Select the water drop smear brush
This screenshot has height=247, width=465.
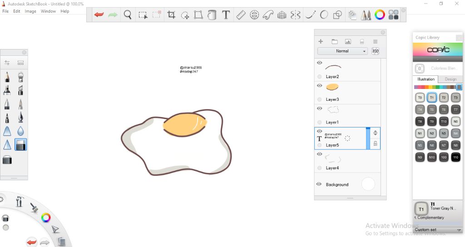(20, 131)
